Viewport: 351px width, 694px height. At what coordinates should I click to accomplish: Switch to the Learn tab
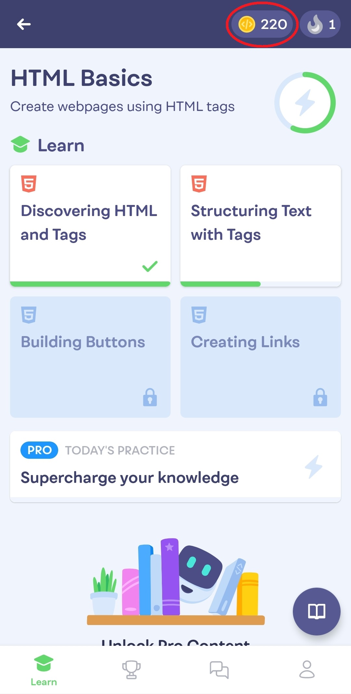click(44, 670)
